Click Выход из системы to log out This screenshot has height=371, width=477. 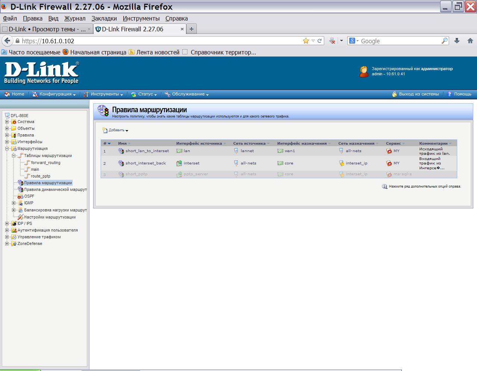(x=416, y=94)
